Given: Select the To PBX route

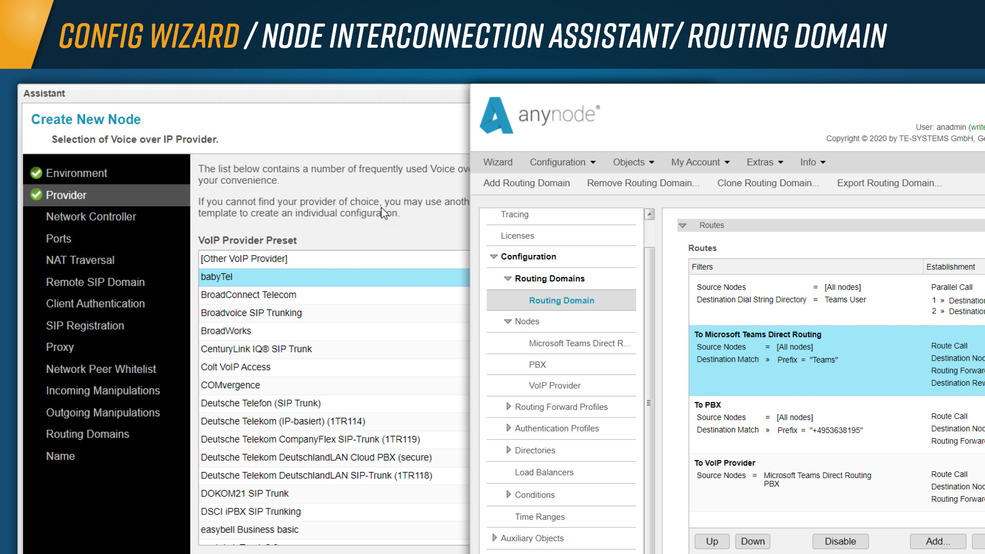Looking at the screenshot, I should (837, 424).
